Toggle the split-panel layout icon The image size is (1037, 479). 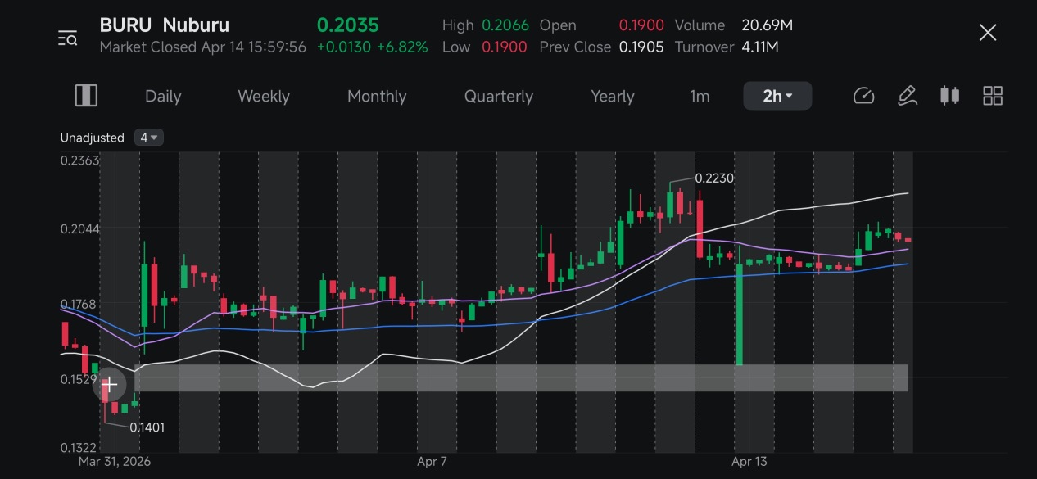click(x=86, y=96)
